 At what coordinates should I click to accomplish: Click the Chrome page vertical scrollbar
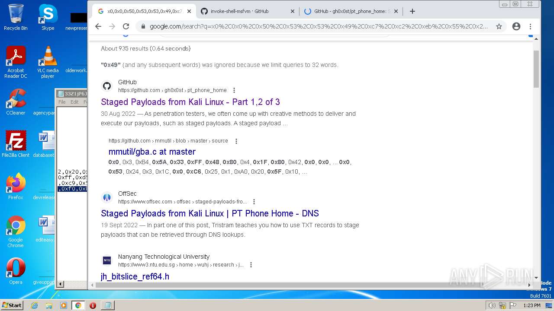[x=536, y=69]
